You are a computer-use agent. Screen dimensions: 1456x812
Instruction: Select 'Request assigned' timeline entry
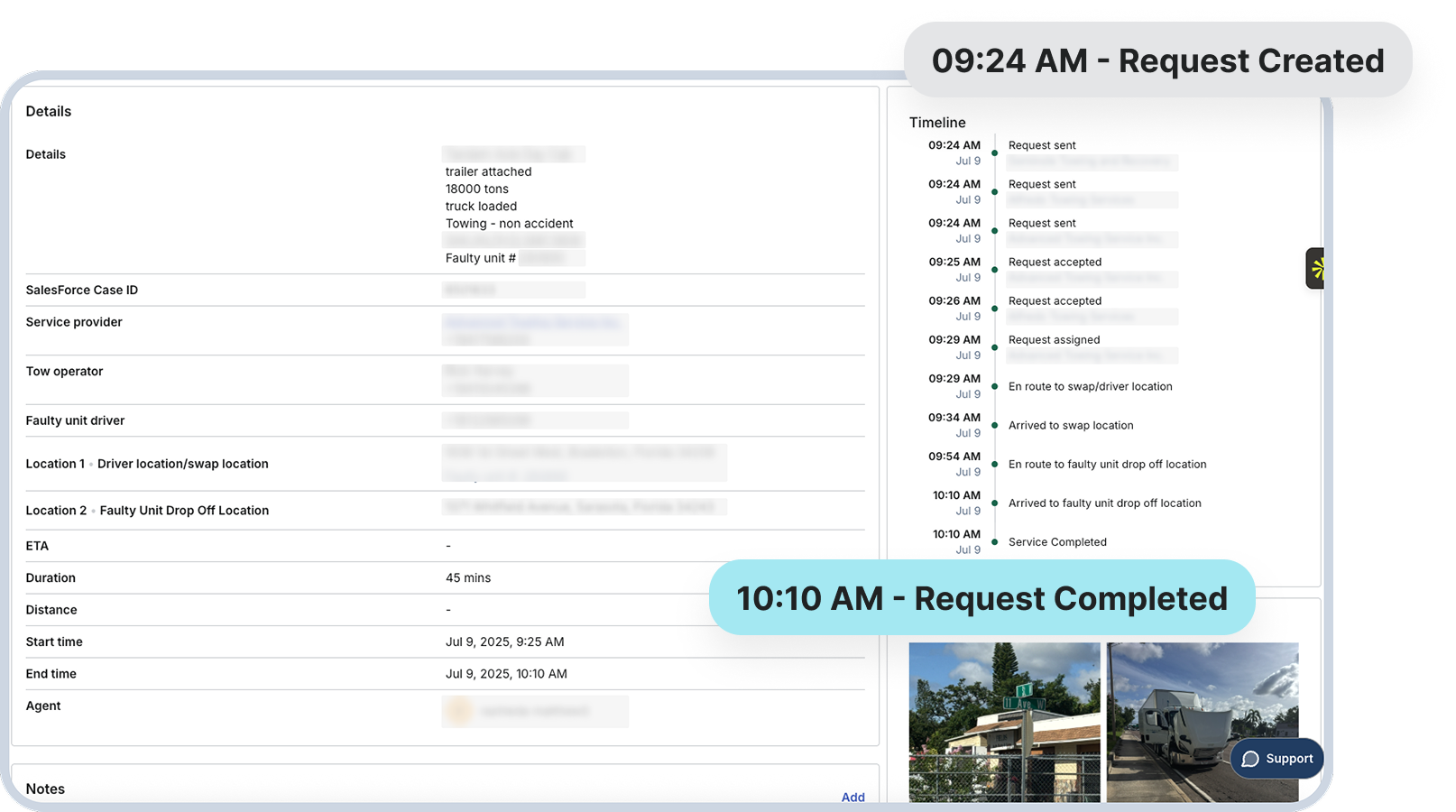[x=1054, y=340]
